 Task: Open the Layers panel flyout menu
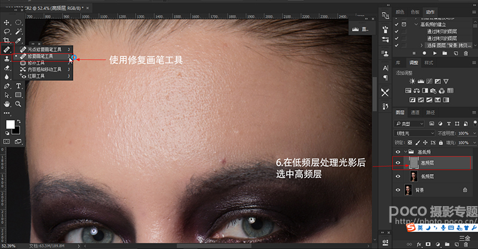point(474,113)
